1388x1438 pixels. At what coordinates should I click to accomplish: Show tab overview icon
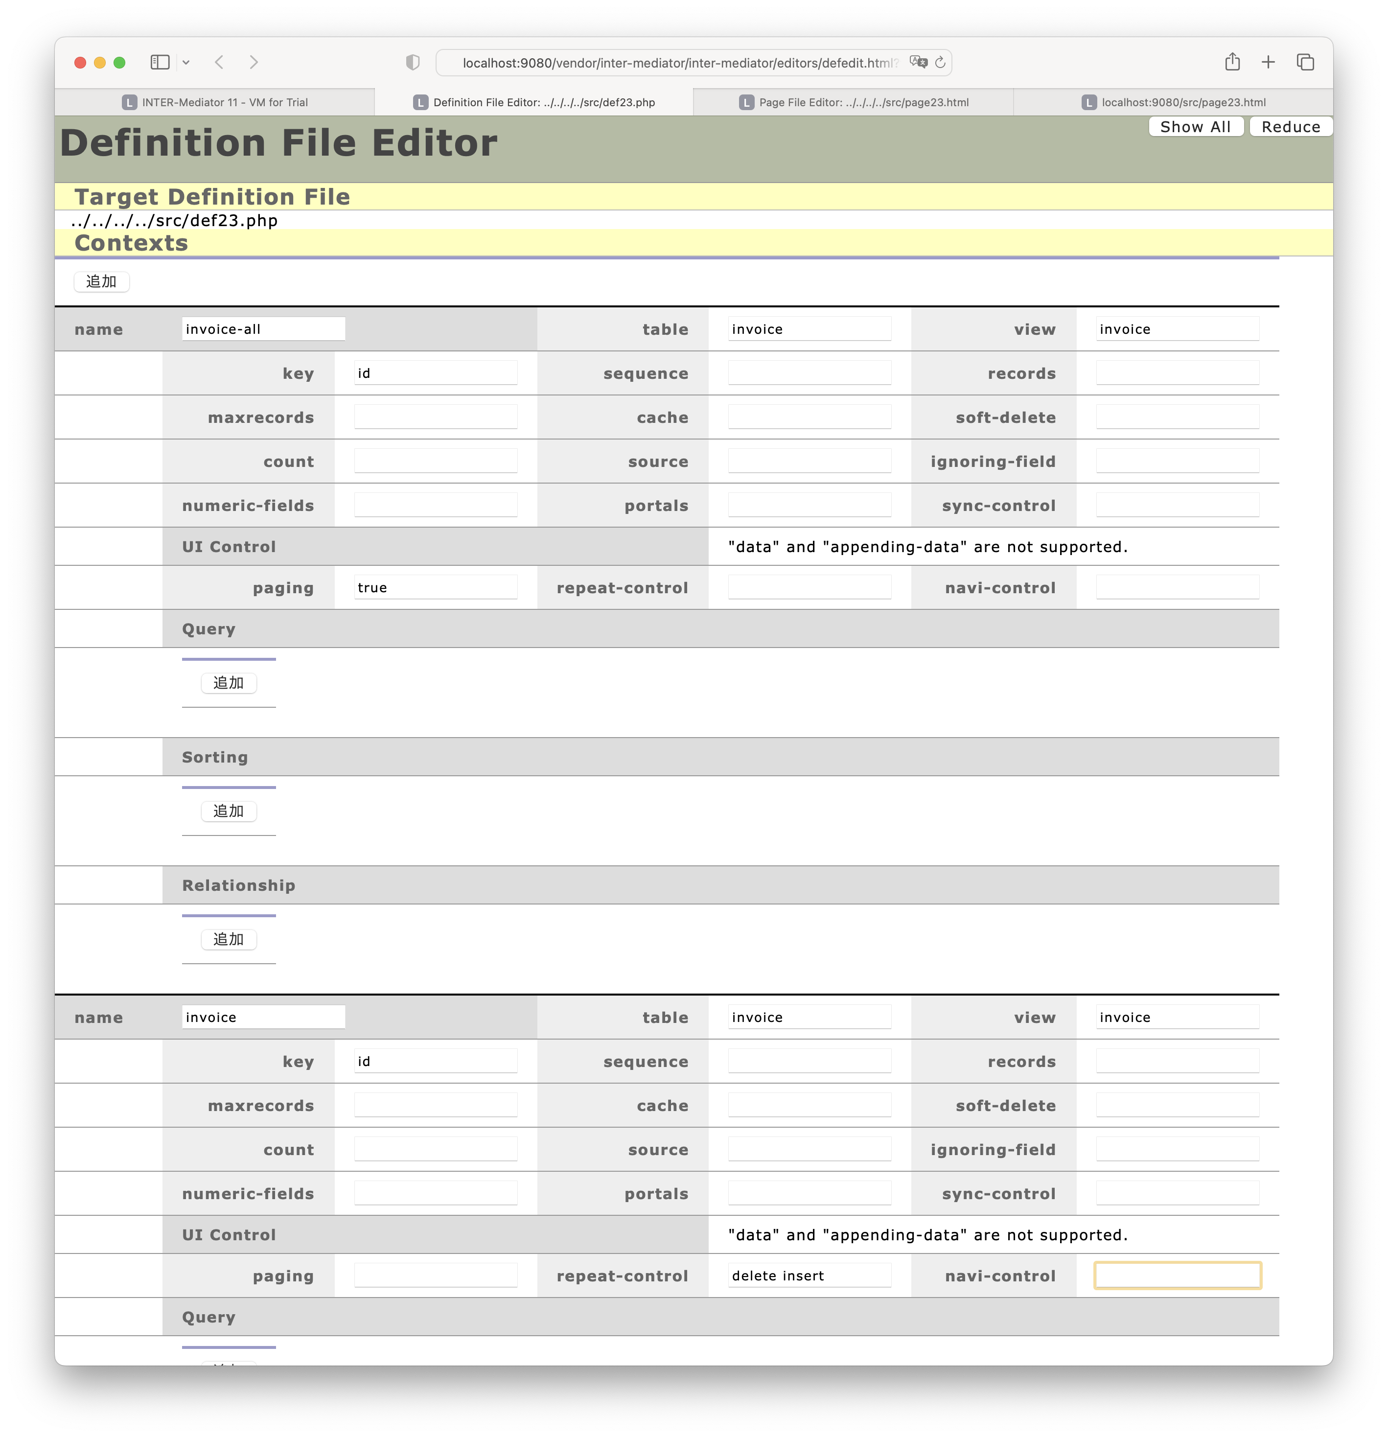tap(1306, 62)
